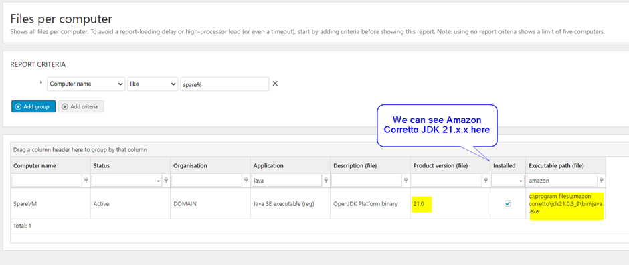Remove the Computer name criteria row

[x=275, y=84]
